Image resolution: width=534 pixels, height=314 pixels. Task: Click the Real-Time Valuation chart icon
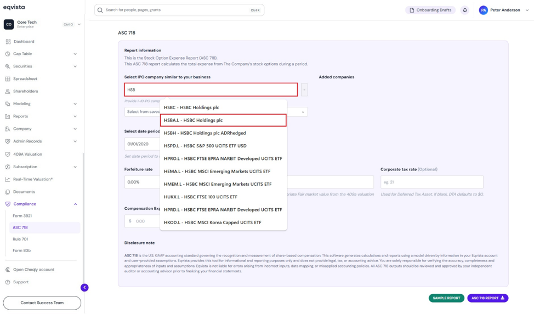[8, 179]
